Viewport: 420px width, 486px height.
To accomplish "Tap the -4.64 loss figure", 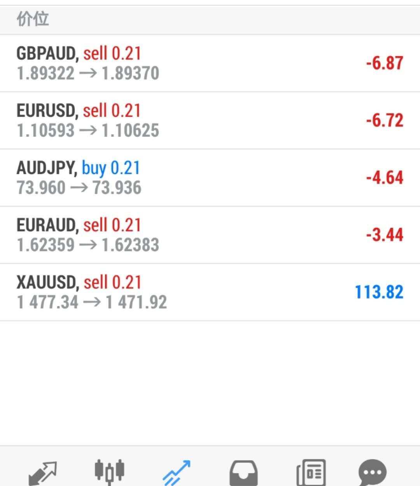I will click(x=384, y=178).
